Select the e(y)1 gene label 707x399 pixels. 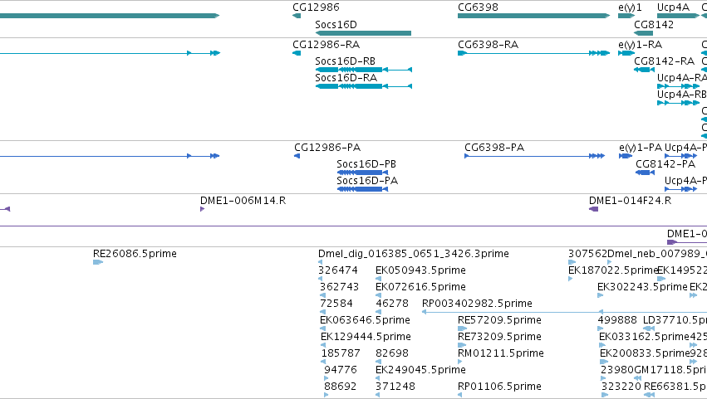(630, 7)
